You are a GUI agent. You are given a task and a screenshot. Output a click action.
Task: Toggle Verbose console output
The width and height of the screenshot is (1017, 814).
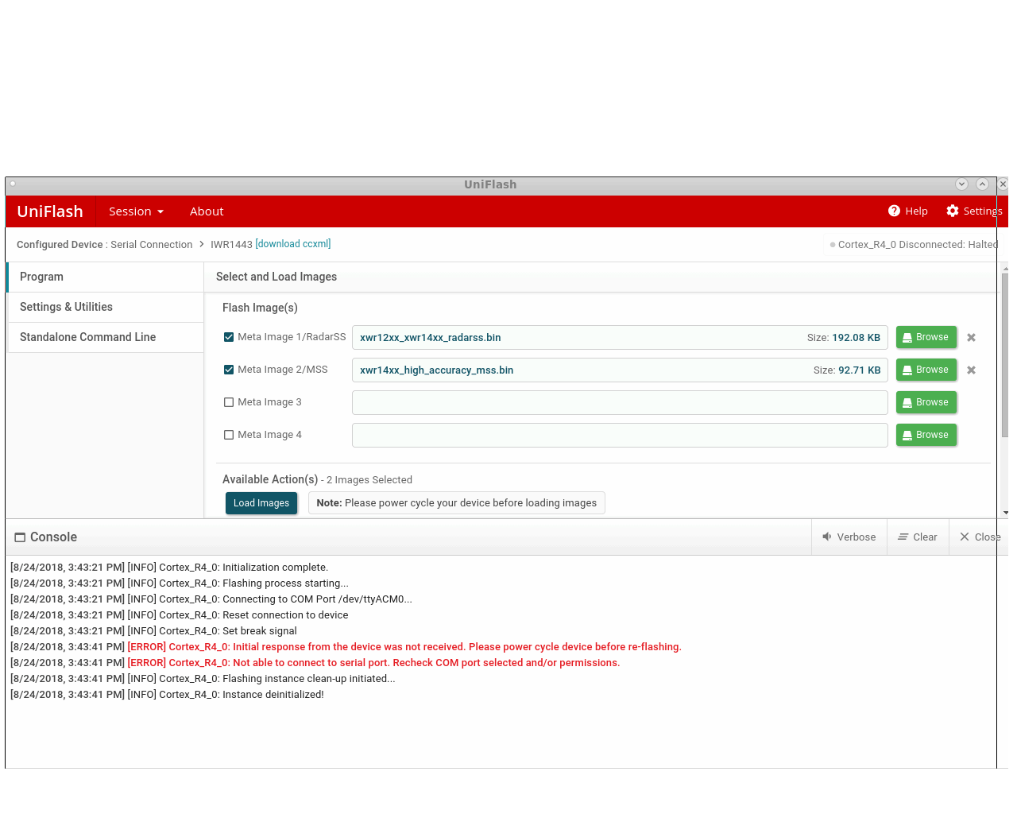(849, 537)
